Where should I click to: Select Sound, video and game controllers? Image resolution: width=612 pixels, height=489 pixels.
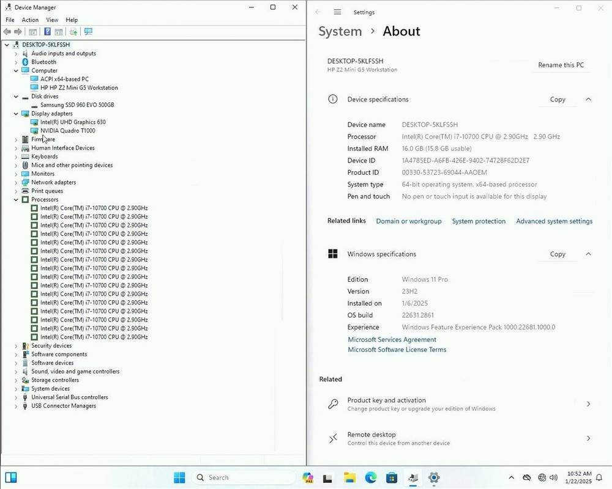(x=75, y=371)
